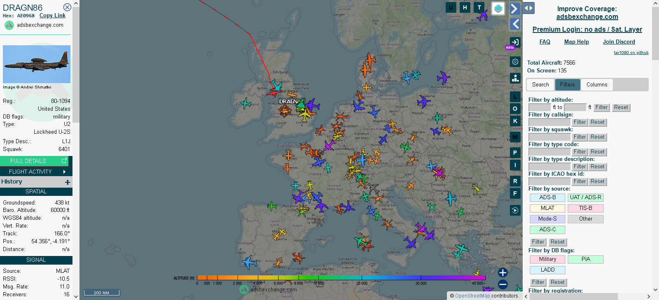The image size is (659, 300).
Task: Toggle the I map option button
Action: coord(515,165)
